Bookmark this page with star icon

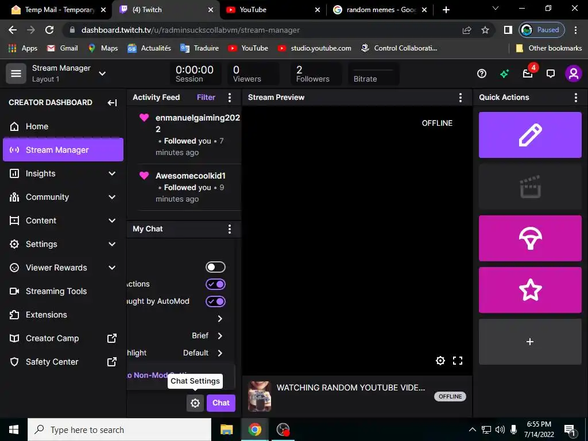point(485,30)
